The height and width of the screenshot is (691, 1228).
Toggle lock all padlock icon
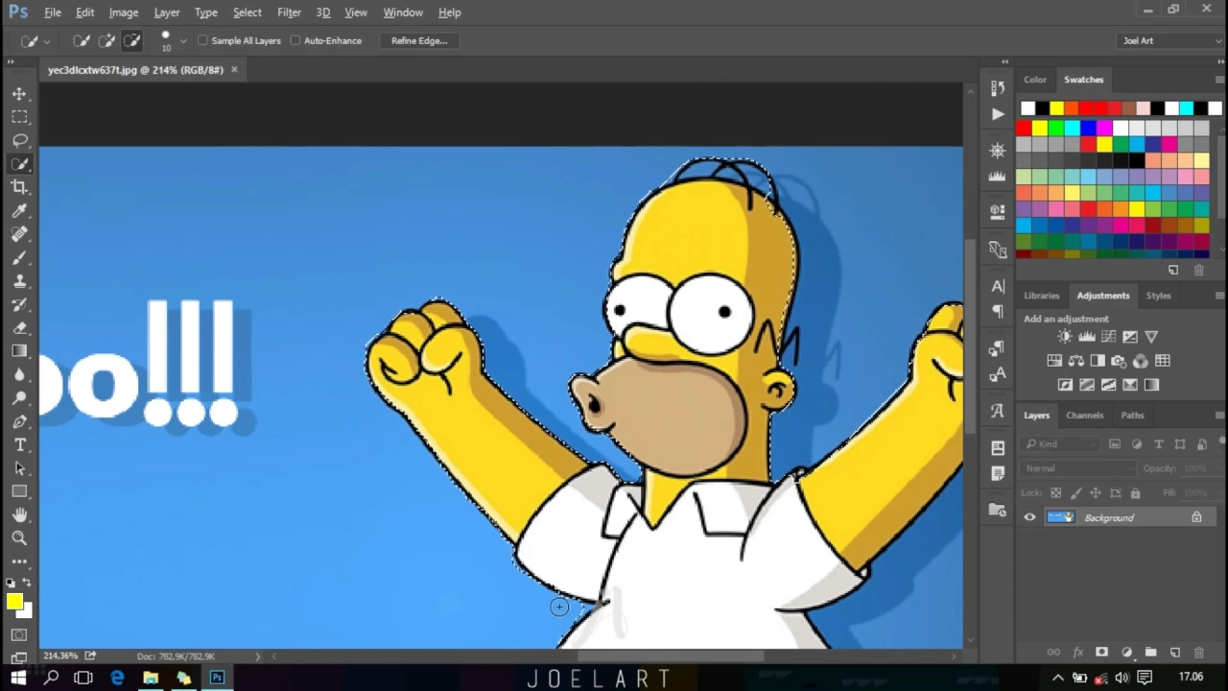pos(1135,493)
